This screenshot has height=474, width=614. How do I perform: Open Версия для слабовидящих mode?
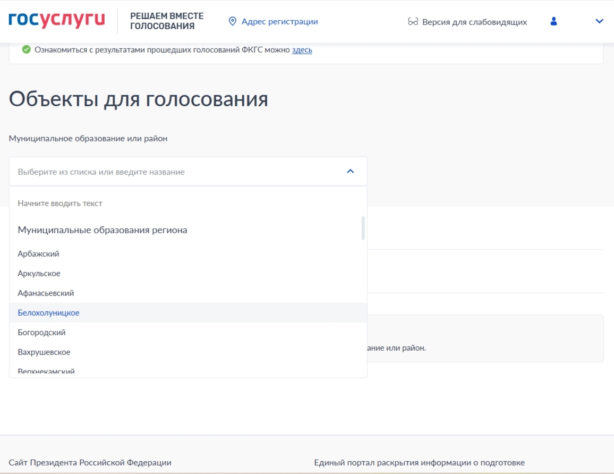tap(474, 22)
